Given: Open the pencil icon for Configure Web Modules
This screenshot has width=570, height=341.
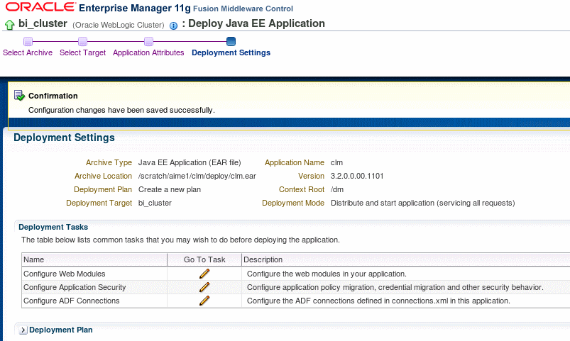Looking at the screenshot, I should pos(204,274).
